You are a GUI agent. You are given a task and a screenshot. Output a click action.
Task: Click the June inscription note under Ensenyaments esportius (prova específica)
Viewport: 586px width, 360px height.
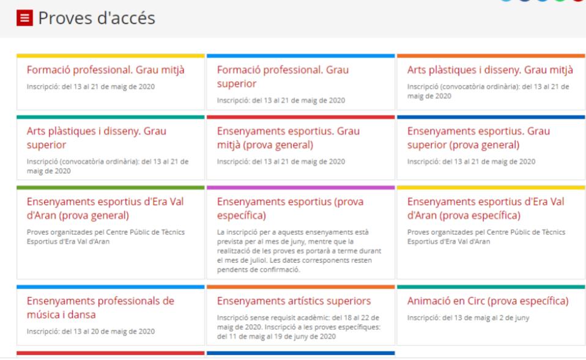point(298,251)
